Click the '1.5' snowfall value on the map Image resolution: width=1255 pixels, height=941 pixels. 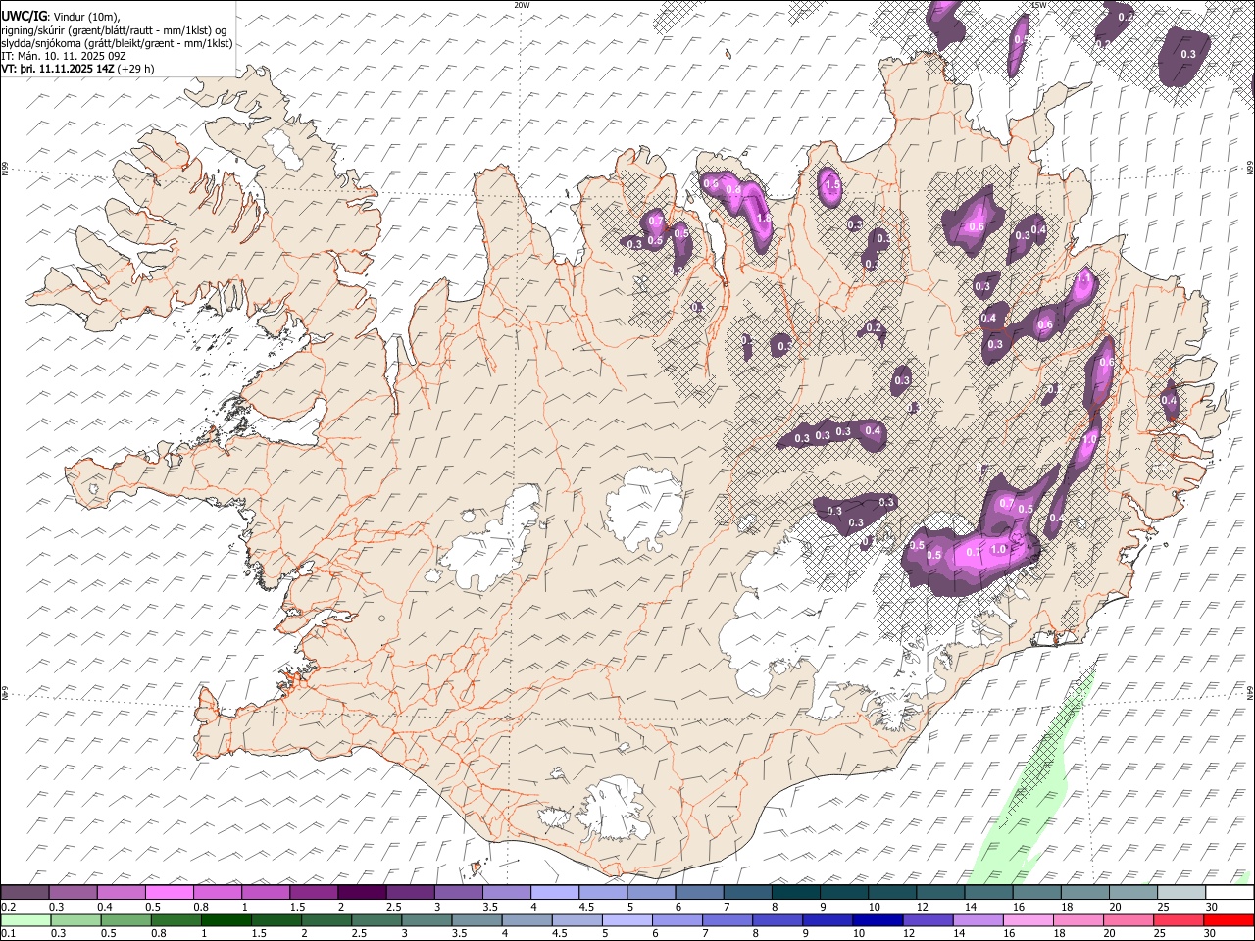832,184
